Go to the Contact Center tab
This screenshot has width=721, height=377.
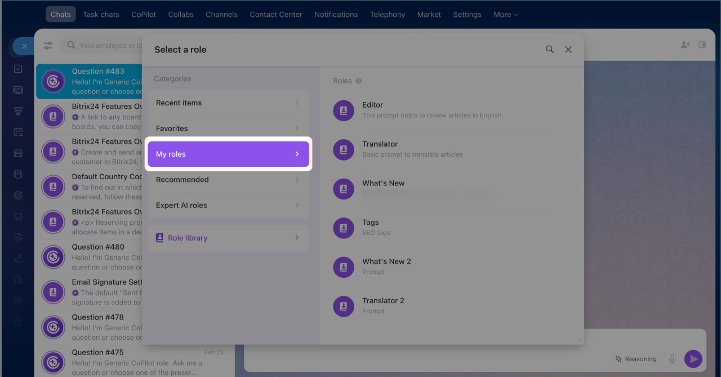click(x=276, y=15)
